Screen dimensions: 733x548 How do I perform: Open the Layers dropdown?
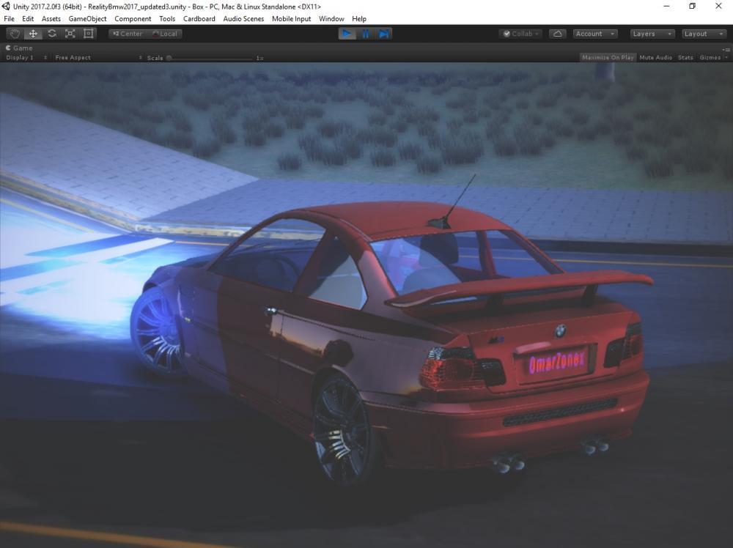tap(652, 34)
